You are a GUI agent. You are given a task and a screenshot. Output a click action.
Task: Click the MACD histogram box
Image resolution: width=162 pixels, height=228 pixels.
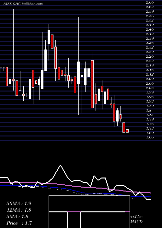pyautogui.click(x=89, y=212)
